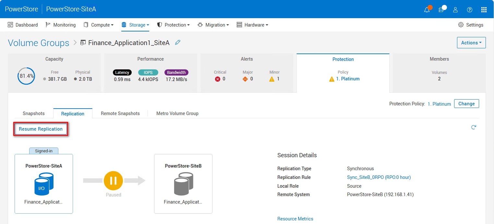The image size is (494, 224).
Task: Click the IOPS performance badge
Action: click(x=148, y=73)
